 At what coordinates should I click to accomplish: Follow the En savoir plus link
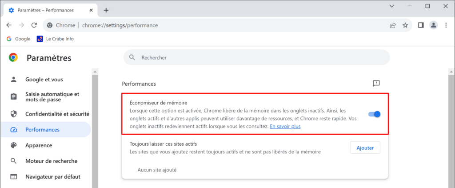(285, 127)
